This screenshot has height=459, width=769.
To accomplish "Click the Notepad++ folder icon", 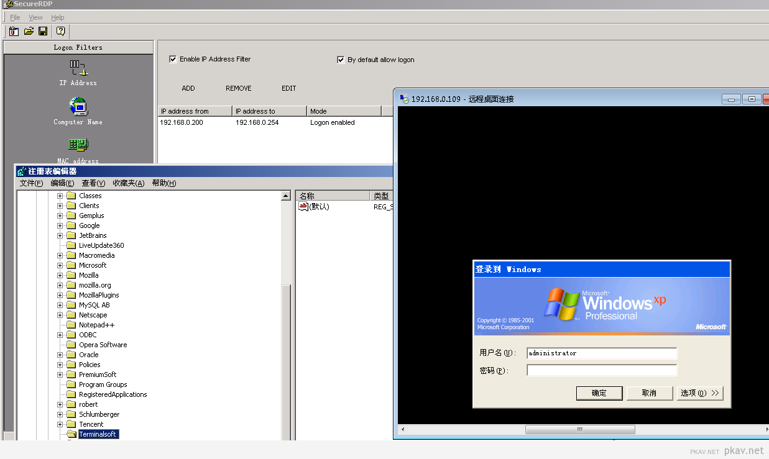I will [71, 325].
